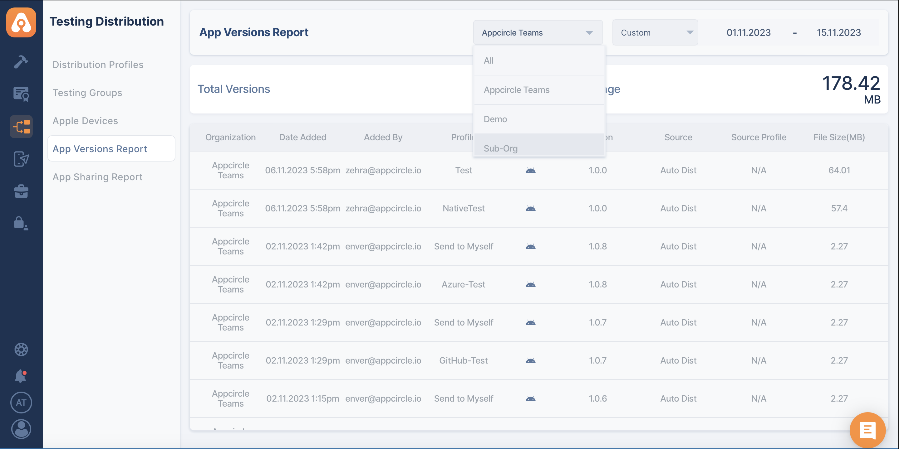The width and height of the screenshot is (899, 449).
Task: Go to Apple Devices
Action: 85,121
